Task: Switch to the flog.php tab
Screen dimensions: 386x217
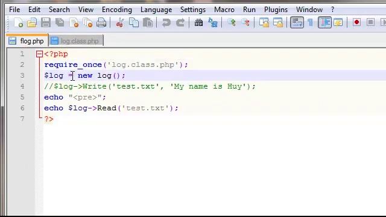Action: point(27,40)
